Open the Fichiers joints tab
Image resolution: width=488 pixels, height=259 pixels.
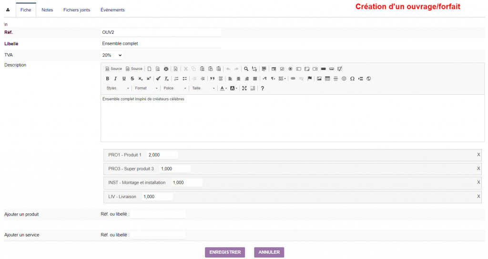point(77,10)
